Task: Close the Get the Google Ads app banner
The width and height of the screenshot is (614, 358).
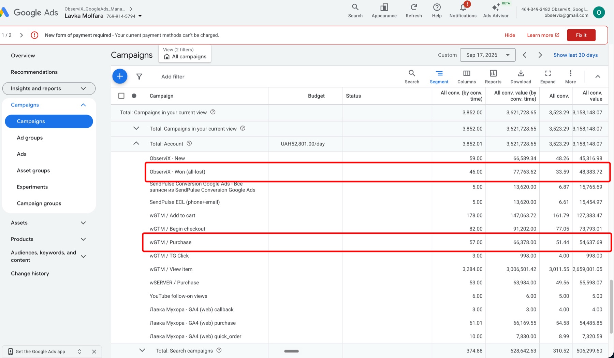Action: tap(94, 352)
